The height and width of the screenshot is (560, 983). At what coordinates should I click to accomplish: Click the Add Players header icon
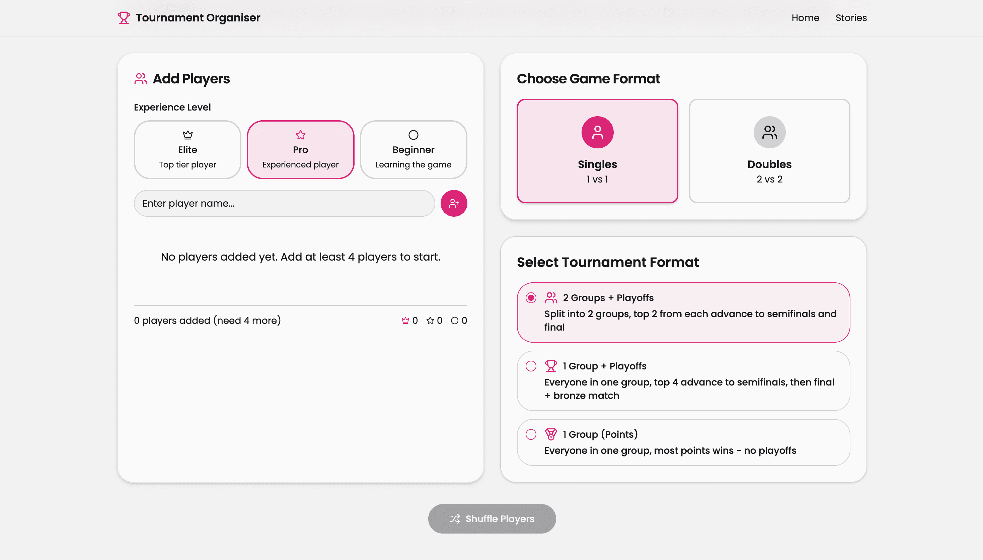point(140,78)
